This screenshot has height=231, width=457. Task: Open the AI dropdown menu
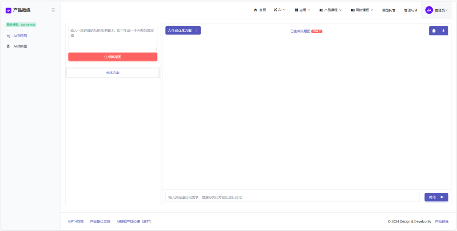tap(280, 10)
